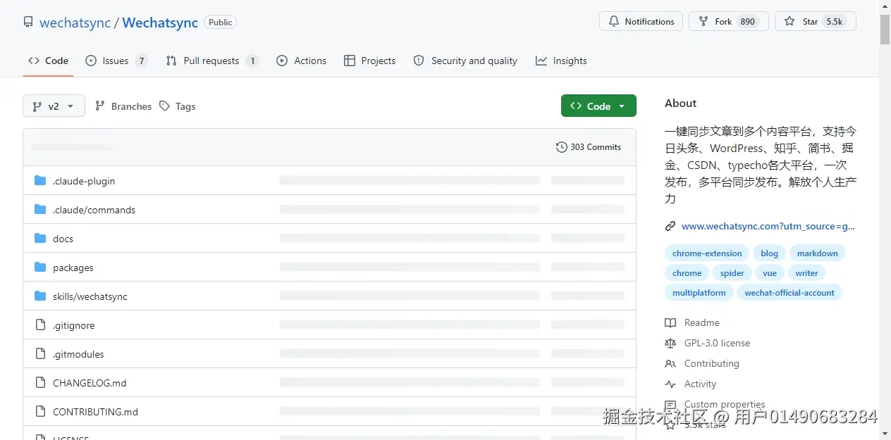Open the Wechatsync repository name link
This screenshot has height=440, width=891.
click(x=160, y=23)
